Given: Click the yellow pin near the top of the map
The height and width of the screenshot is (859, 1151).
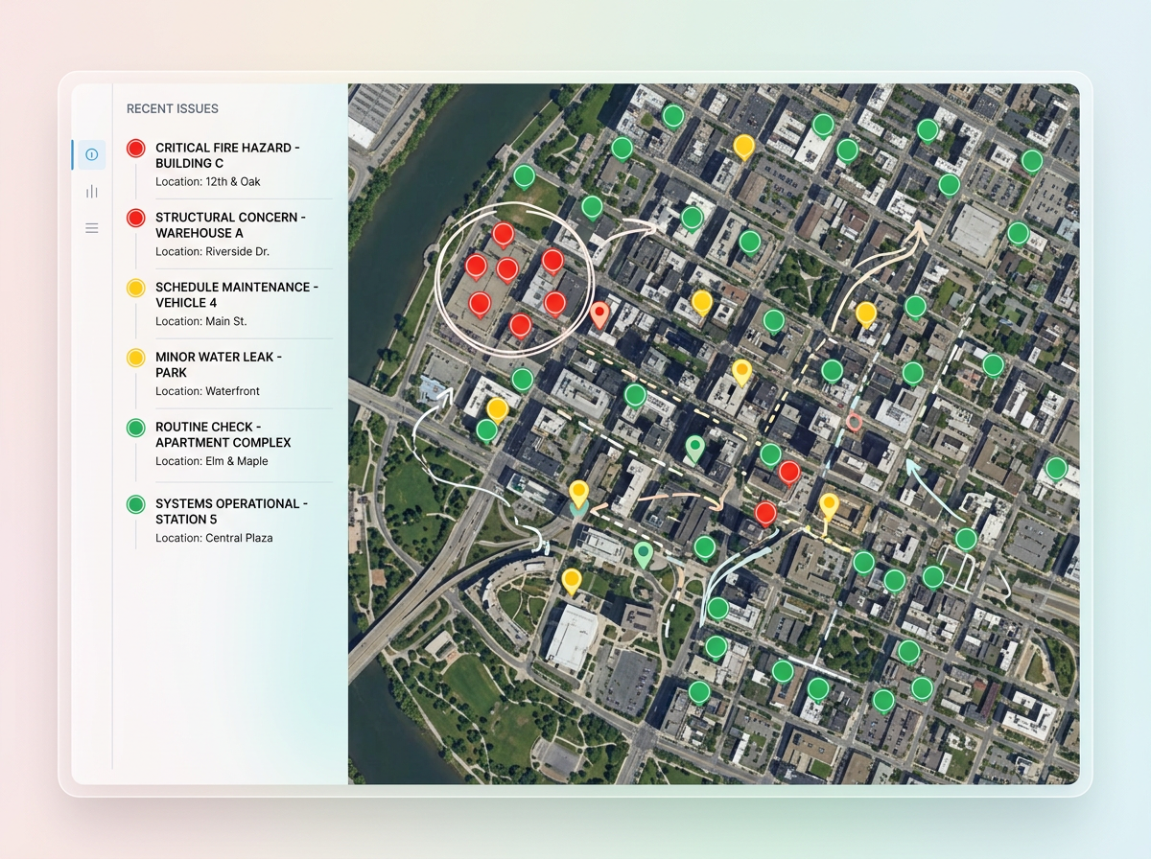Looking at the screenshot, I should pyautogui.click(x=742, y=146).
